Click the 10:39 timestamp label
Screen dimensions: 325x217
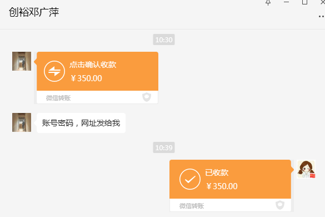coord(164,147)
